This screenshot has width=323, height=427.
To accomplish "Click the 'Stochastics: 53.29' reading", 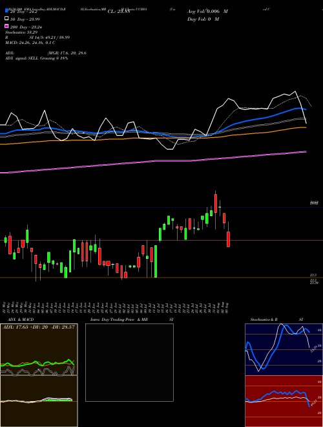I will click(22, 32).
